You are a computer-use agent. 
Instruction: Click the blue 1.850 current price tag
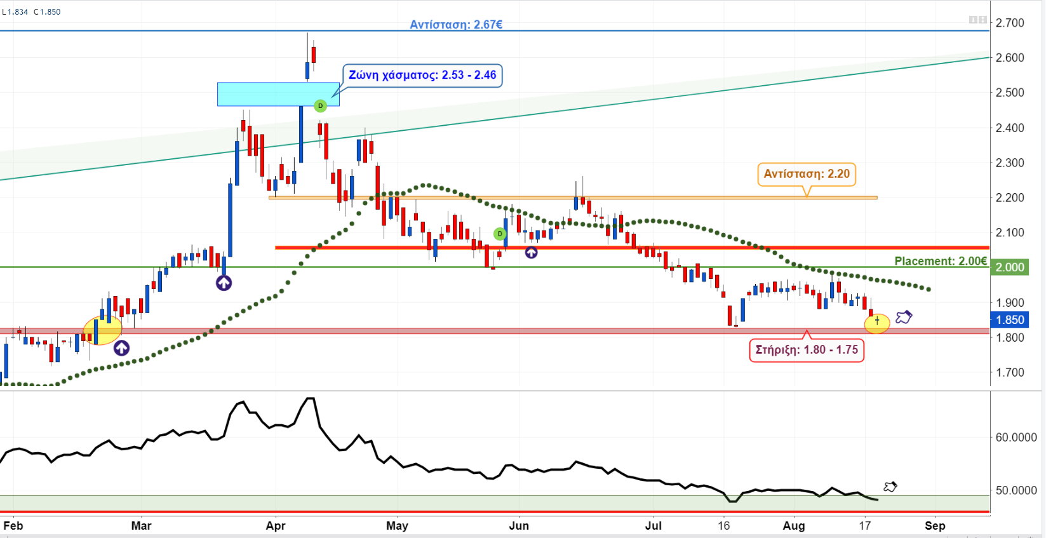pyautogui.click(x=1009, y=320)
